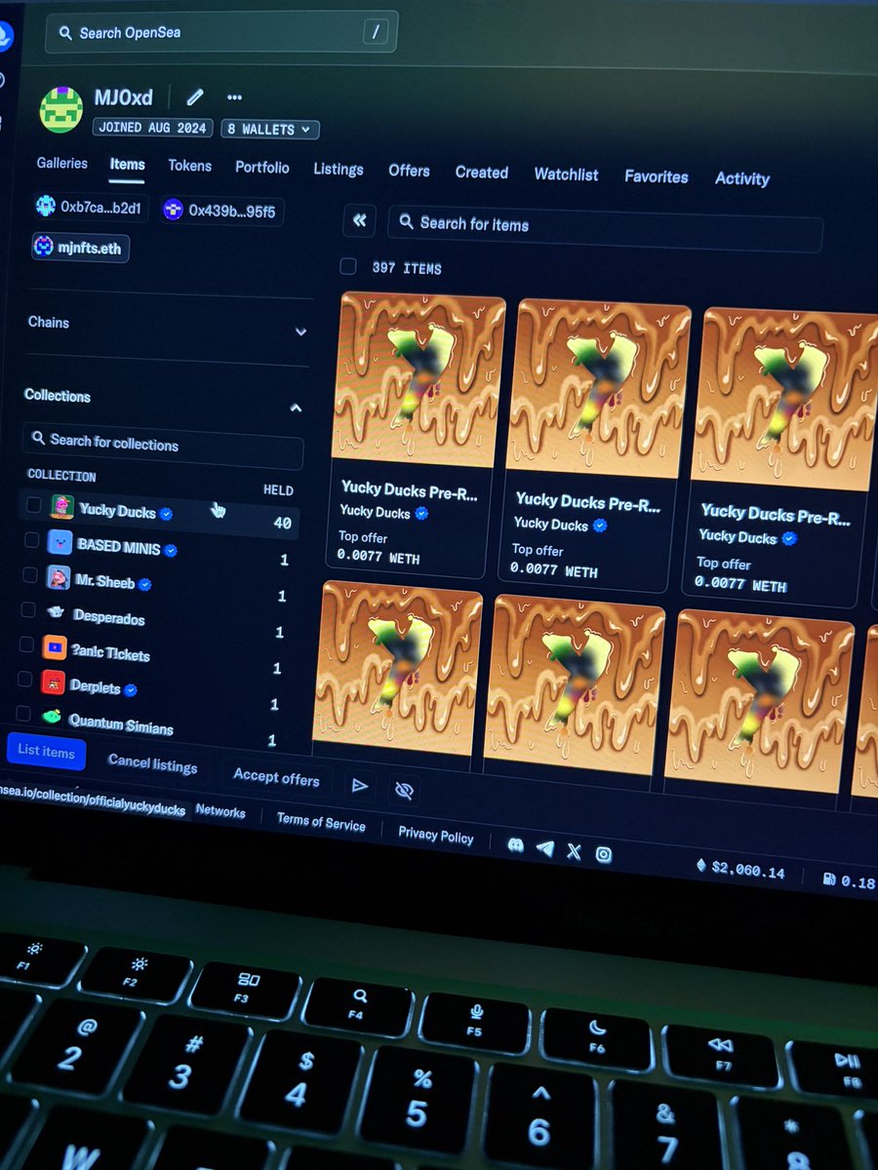Open the Networks footer link
This screenshot has height=1170, width=878.
[220, 811]
